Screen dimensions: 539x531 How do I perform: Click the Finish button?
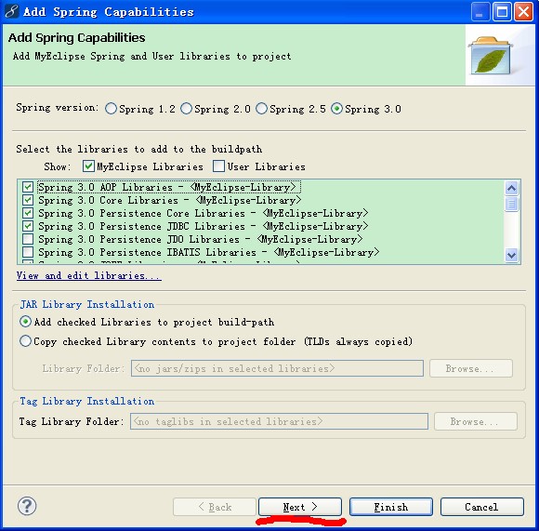coord(391,507)
